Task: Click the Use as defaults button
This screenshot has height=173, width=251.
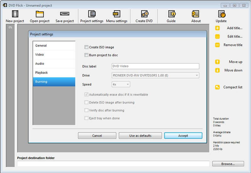Action: coord(140,136)
